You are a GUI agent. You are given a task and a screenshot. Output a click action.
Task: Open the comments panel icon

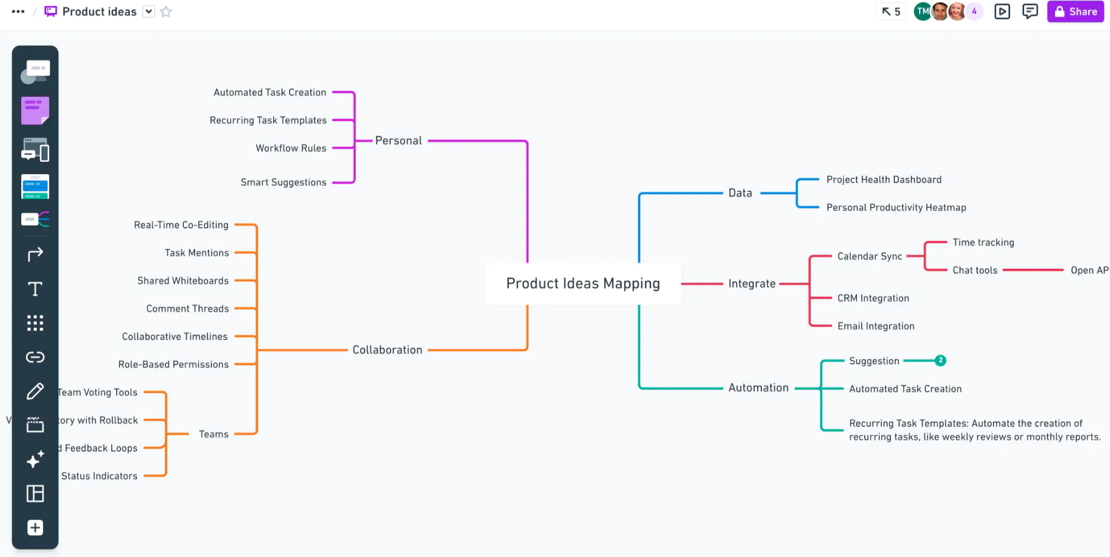coord(1030,11)
